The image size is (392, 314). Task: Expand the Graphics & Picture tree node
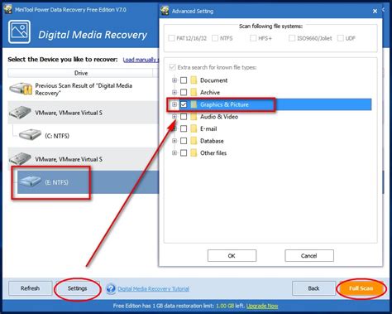pos(174,104)
